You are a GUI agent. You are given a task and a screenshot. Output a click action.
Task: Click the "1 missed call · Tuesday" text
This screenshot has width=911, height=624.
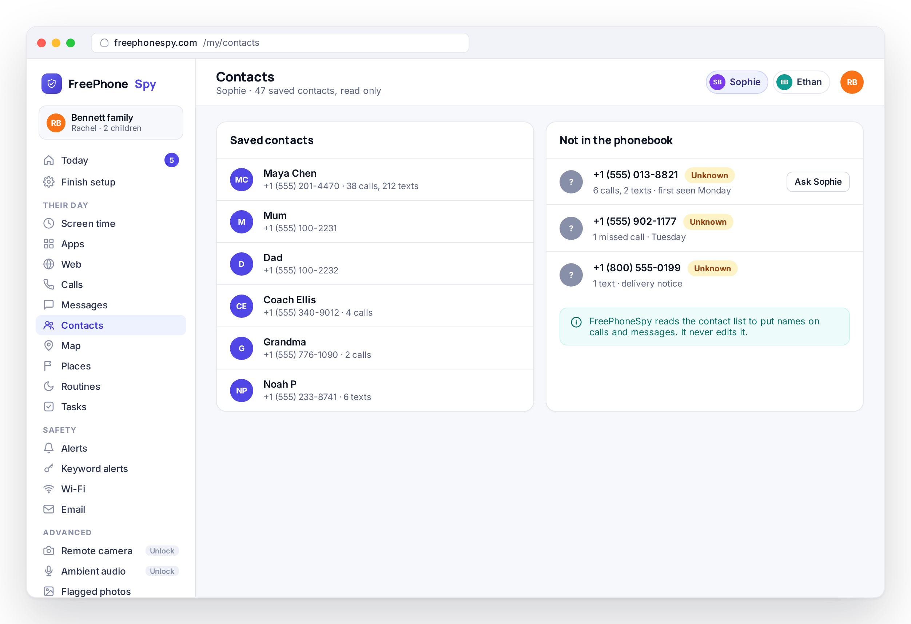click(639, 237)
